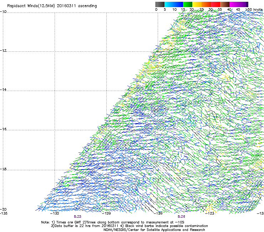Click the '-12' latitude axis label

3,51
